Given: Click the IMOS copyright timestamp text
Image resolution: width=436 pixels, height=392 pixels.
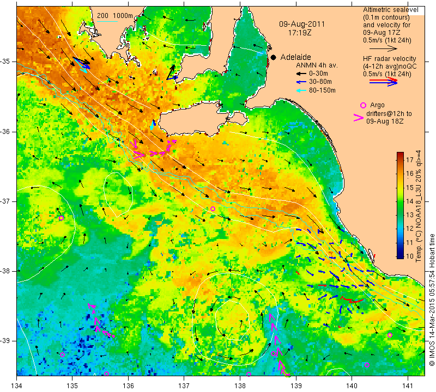Looking at the screenshot, I should point(432,299).
